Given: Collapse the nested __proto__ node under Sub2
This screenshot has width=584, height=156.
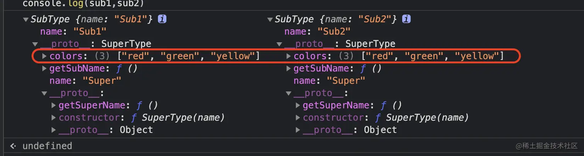Looking at the screenshot, I should 289,93.
